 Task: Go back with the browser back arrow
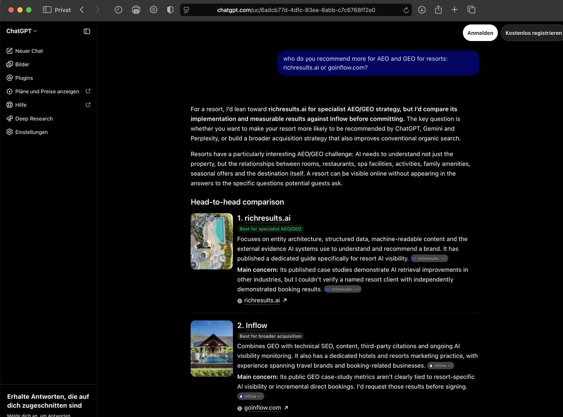click(x=82, y=10)
